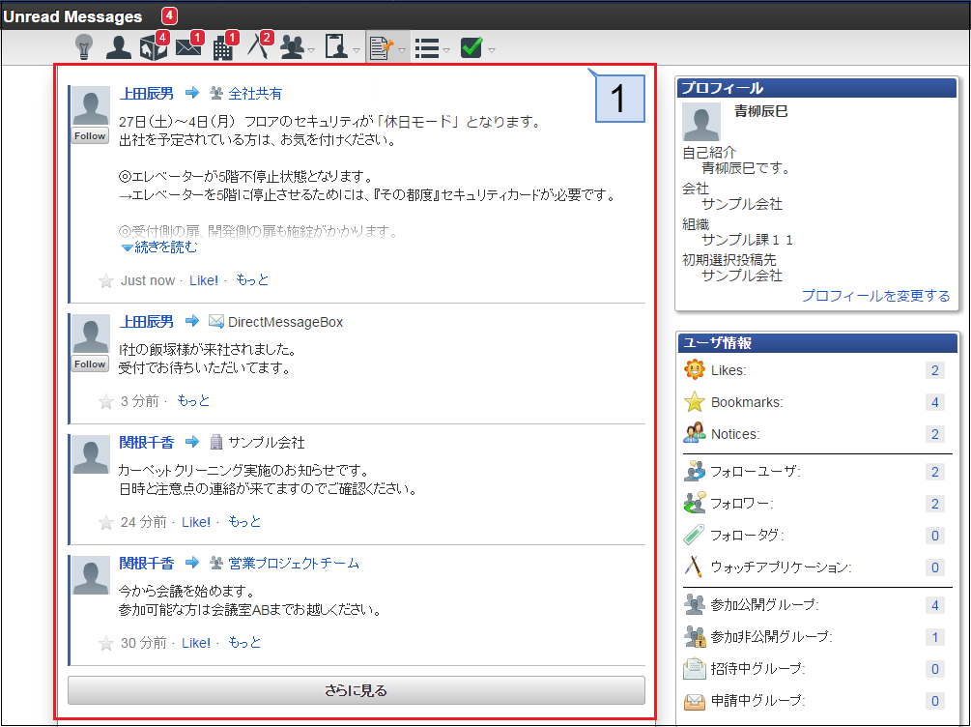
Task: Expand the groups icon dropdown arrow
Action: coord(312,50)
